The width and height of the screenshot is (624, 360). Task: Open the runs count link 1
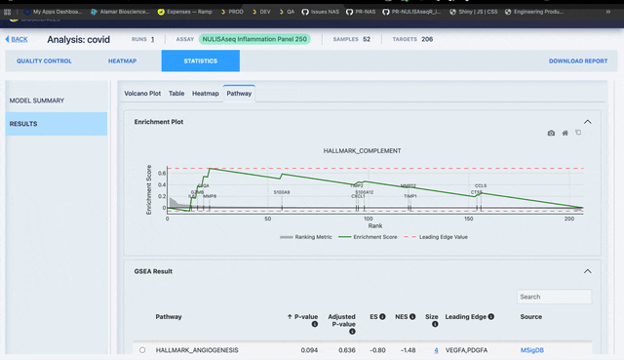[152, 39]
